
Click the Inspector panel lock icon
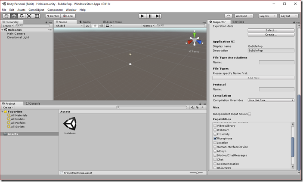(294, 22)
